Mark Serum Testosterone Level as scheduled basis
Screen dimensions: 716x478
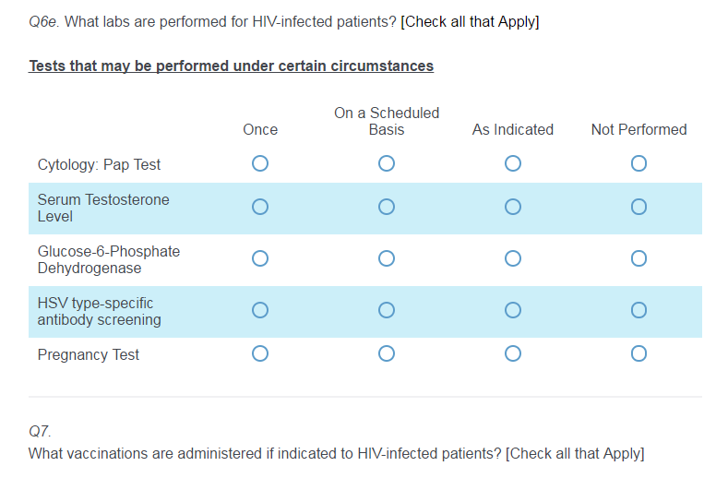tap(387, 208)
